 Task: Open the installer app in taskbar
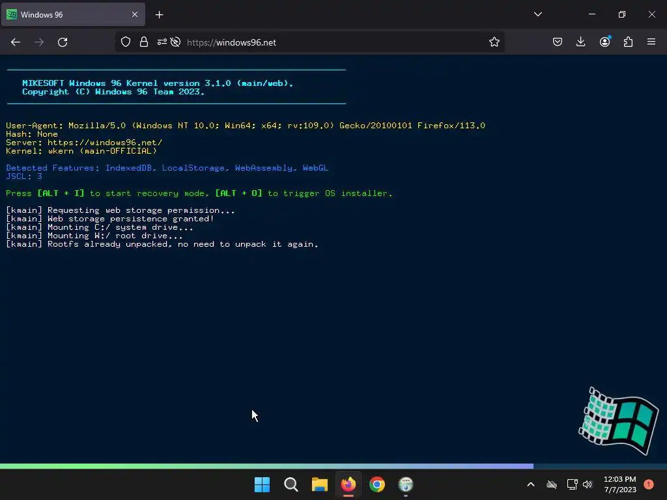click(x=406, y=484)
